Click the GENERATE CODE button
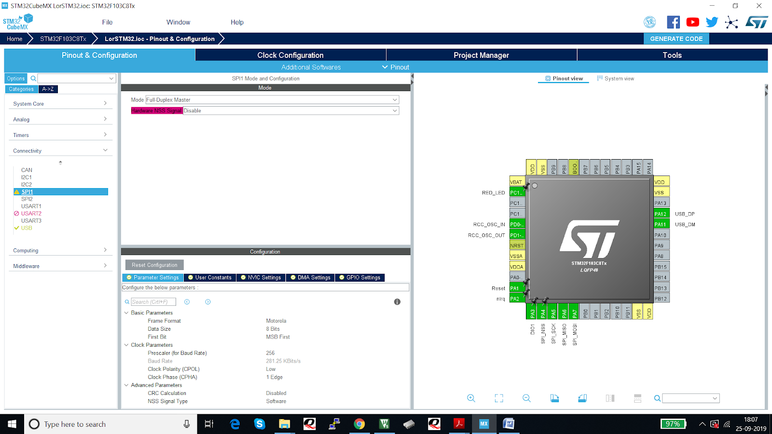The width and height of the screenshot is (772, 434). point(675,39)
